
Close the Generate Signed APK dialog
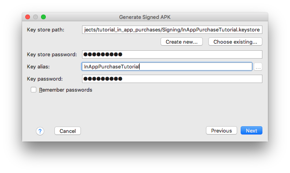[28, 17]
